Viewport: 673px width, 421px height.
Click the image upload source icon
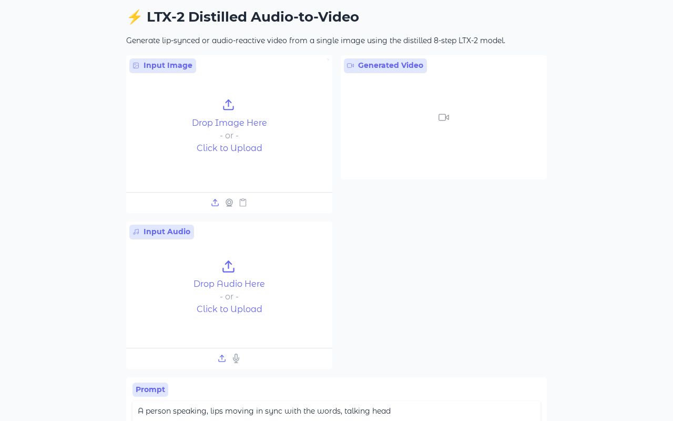[x=215, y=203]
